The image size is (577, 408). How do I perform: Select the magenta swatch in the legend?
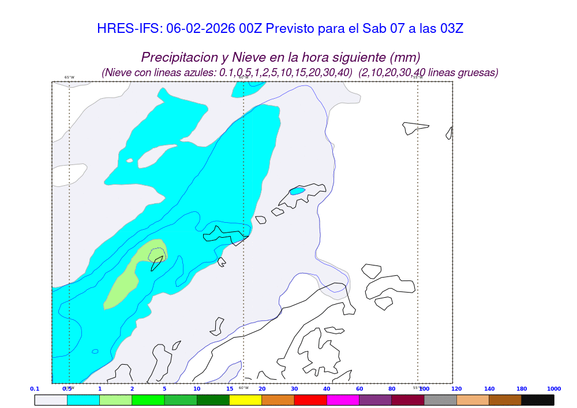[343, 400]
